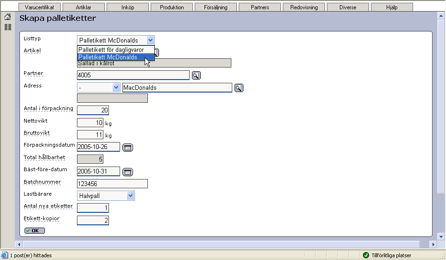Image resolution: width=446 pixels, height=260 pixels.
Task: Search for a partner with magnifier icon
Action: click(x=196, y=75)
